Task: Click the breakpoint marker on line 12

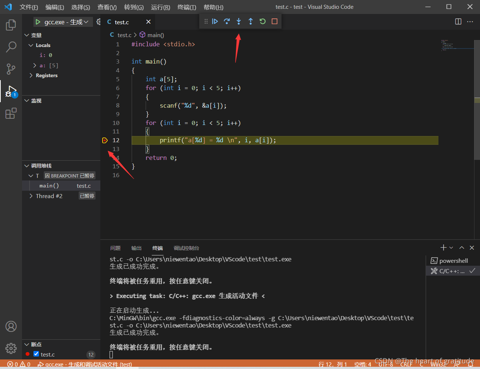Action: [105, 140]
